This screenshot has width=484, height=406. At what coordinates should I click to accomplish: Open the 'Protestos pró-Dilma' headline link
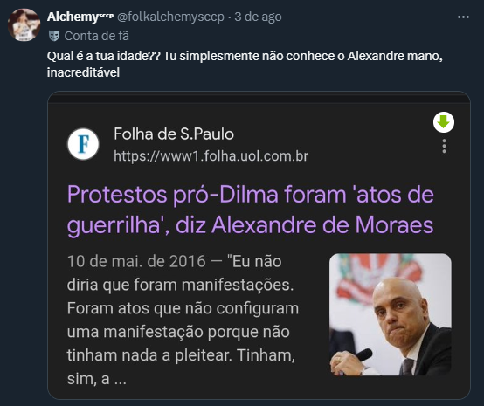coord(251,210)
